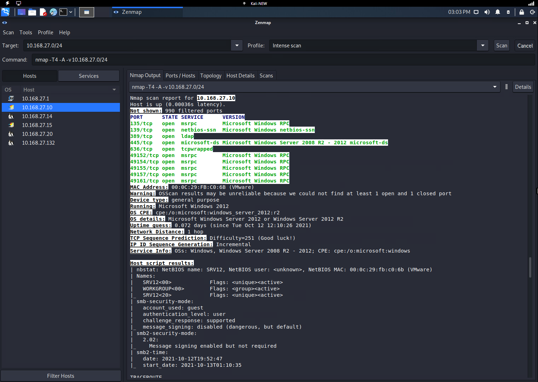Open the Profile menu
538x382 pixels.
[46, 33]
